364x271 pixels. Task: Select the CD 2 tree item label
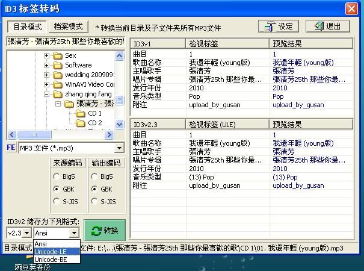(x=94, y=123)
